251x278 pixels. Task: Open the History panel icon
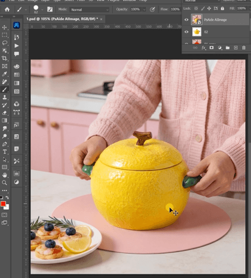pos(17,37)
